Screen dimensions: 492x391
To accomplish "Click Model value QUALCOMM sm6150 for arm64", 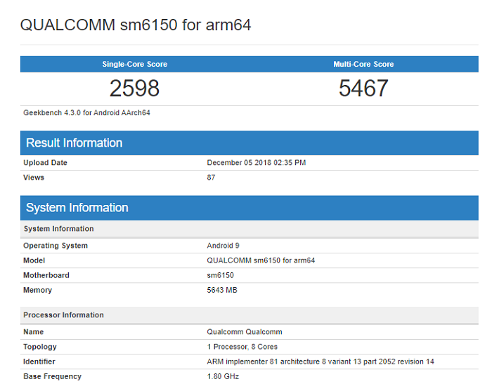I will coord(261,260).
